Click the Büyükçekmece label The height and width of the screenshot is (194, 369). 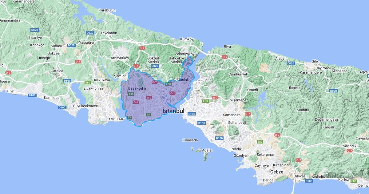pos(85,106)
